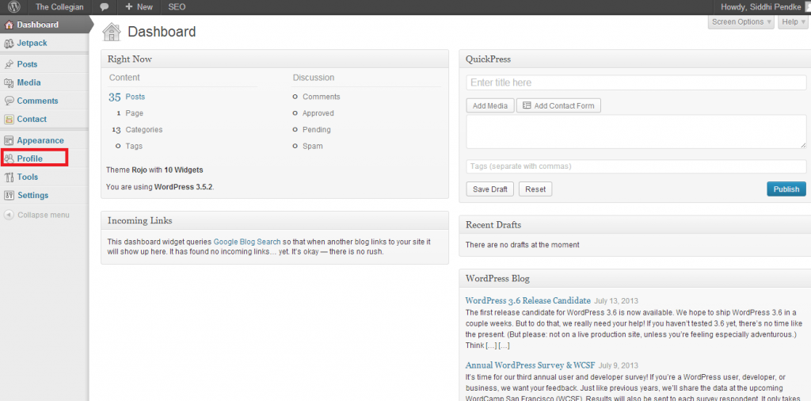Click the Right Now widget header

[275, 59]
